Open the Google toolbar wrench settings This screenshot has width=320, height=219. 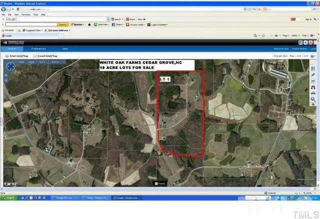click(x=316, y=19)
